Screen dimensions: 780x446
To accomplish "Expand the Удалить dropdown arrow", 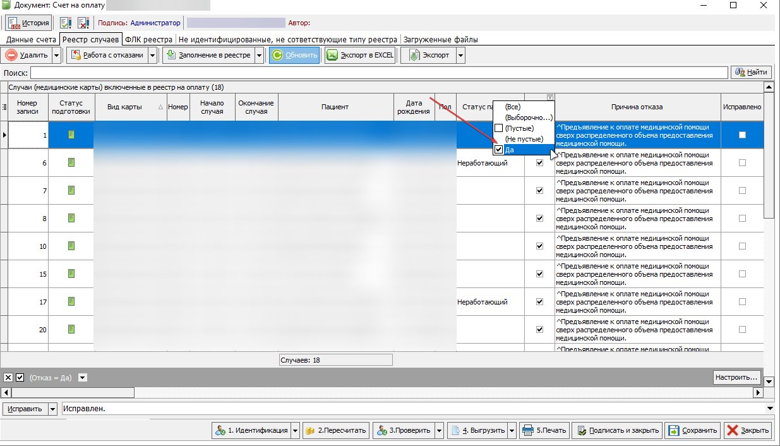I will tap(57, 55).
